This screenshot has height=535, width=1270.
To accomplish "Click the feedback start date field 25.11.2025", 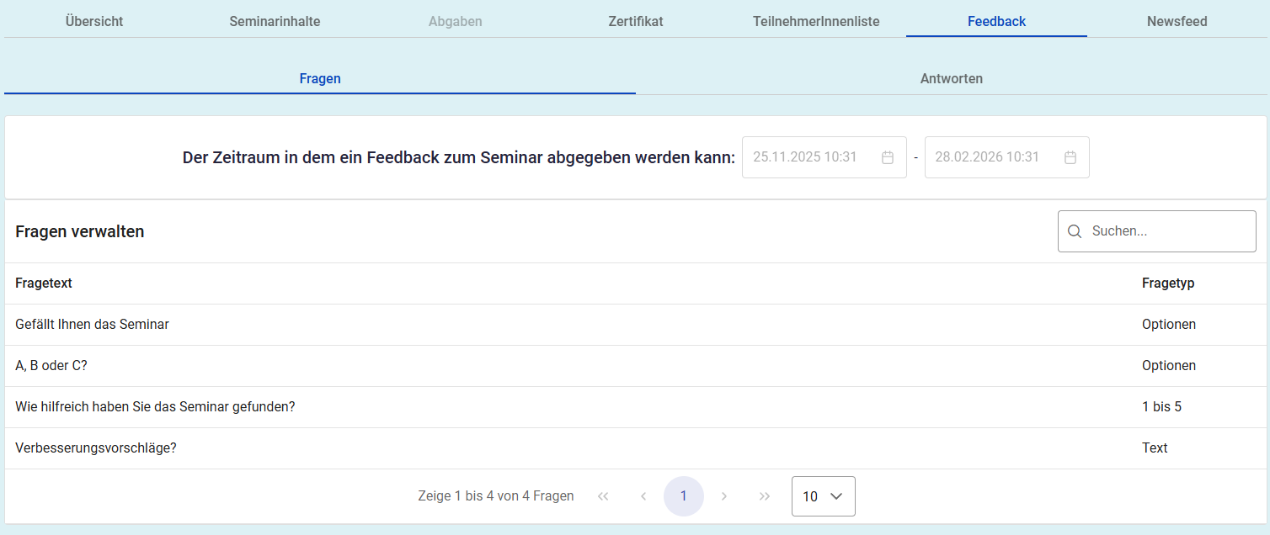I will coord(808,157).
